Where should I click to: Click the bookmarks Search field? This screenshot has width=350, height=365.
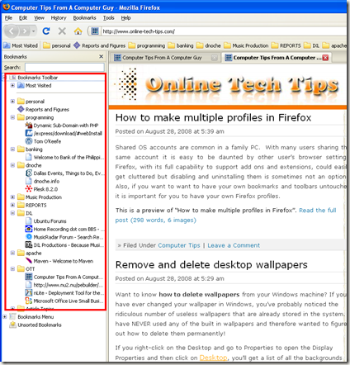pyautogui.click(x=64, y=67)
